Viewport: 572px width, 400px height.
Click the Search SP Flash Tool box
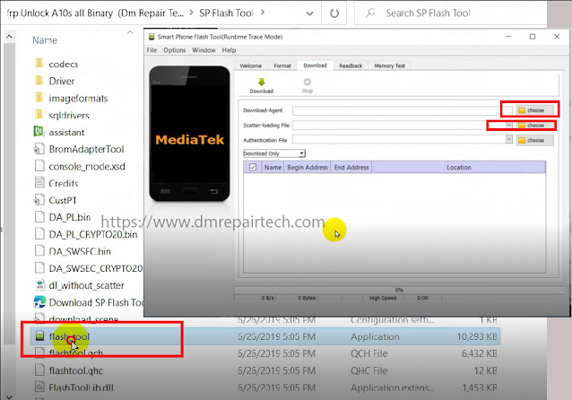[x=451, y=13]
